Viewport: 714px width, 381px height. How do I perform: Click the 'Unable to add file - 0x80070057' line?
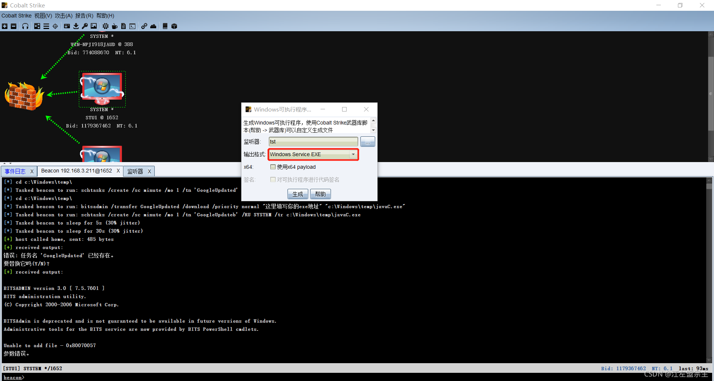pos(50,345)
